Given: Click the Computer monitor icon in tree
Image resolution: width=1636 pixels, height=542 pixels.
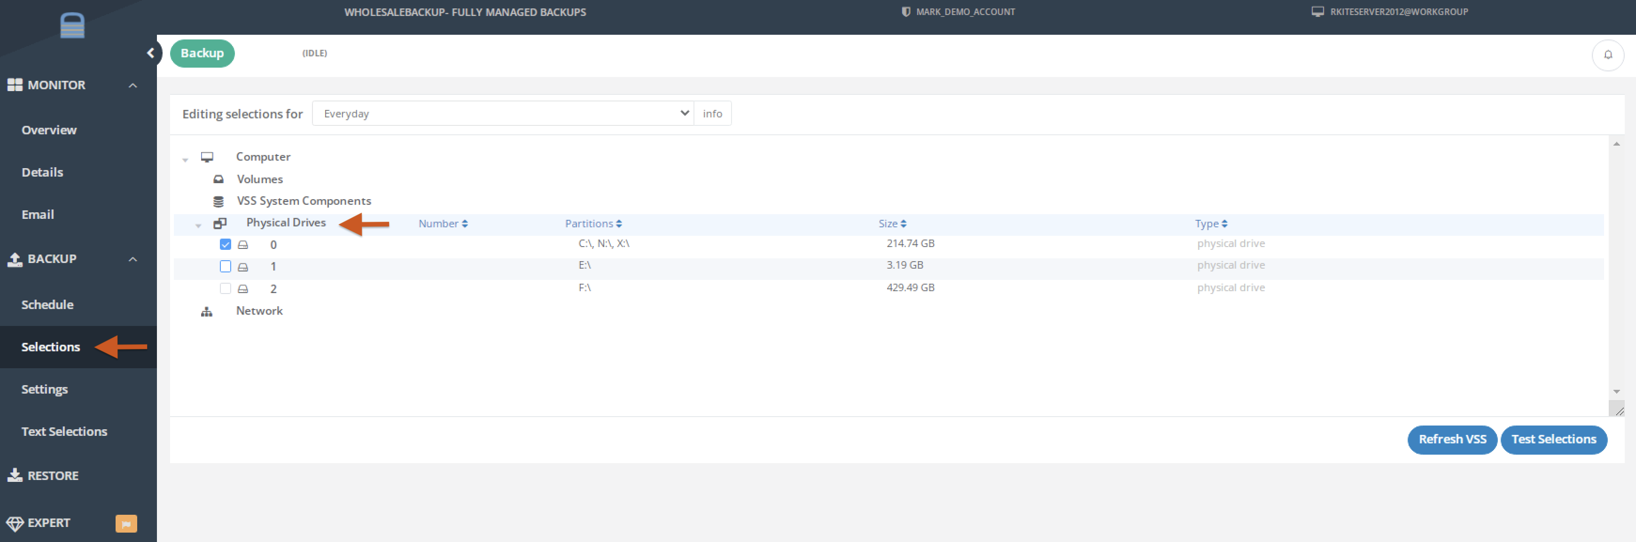Looking at the screenshot, I should 207,157.
